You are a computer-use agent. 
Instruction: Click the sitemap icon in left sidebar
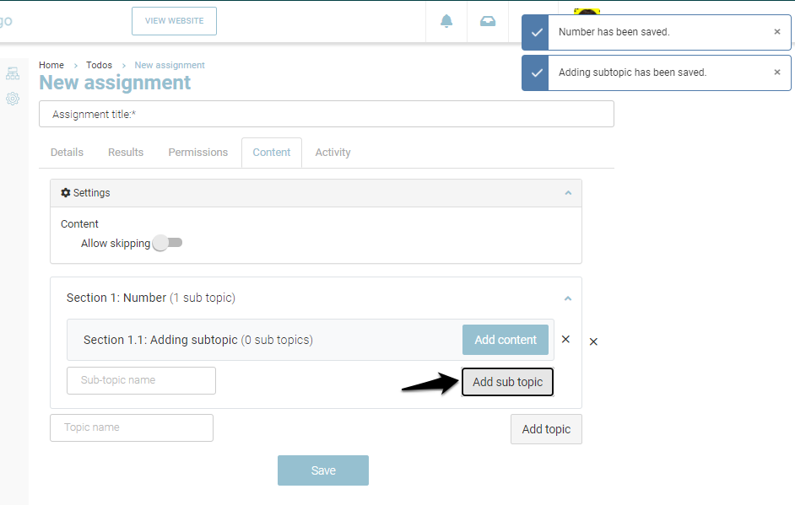[x=13, y=73]
